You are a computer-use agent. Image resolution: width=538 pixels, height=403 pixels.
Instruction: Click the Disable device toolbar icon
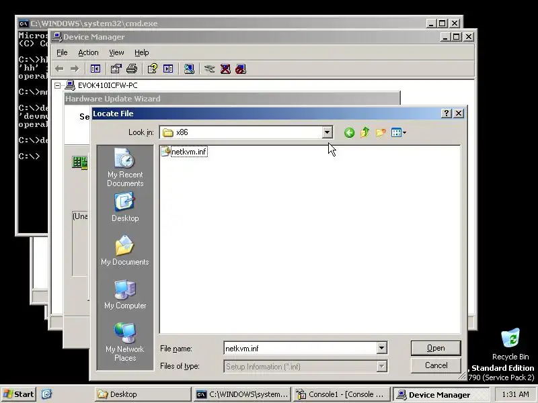[x=241, y=69]
